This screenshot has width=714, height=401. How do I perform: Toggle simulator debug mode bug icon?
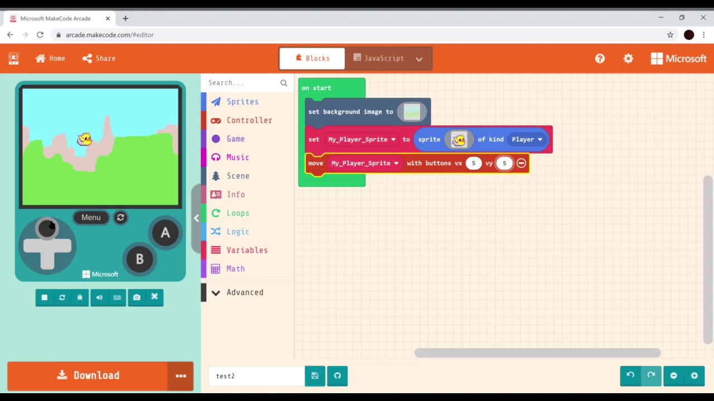(80, 297)
